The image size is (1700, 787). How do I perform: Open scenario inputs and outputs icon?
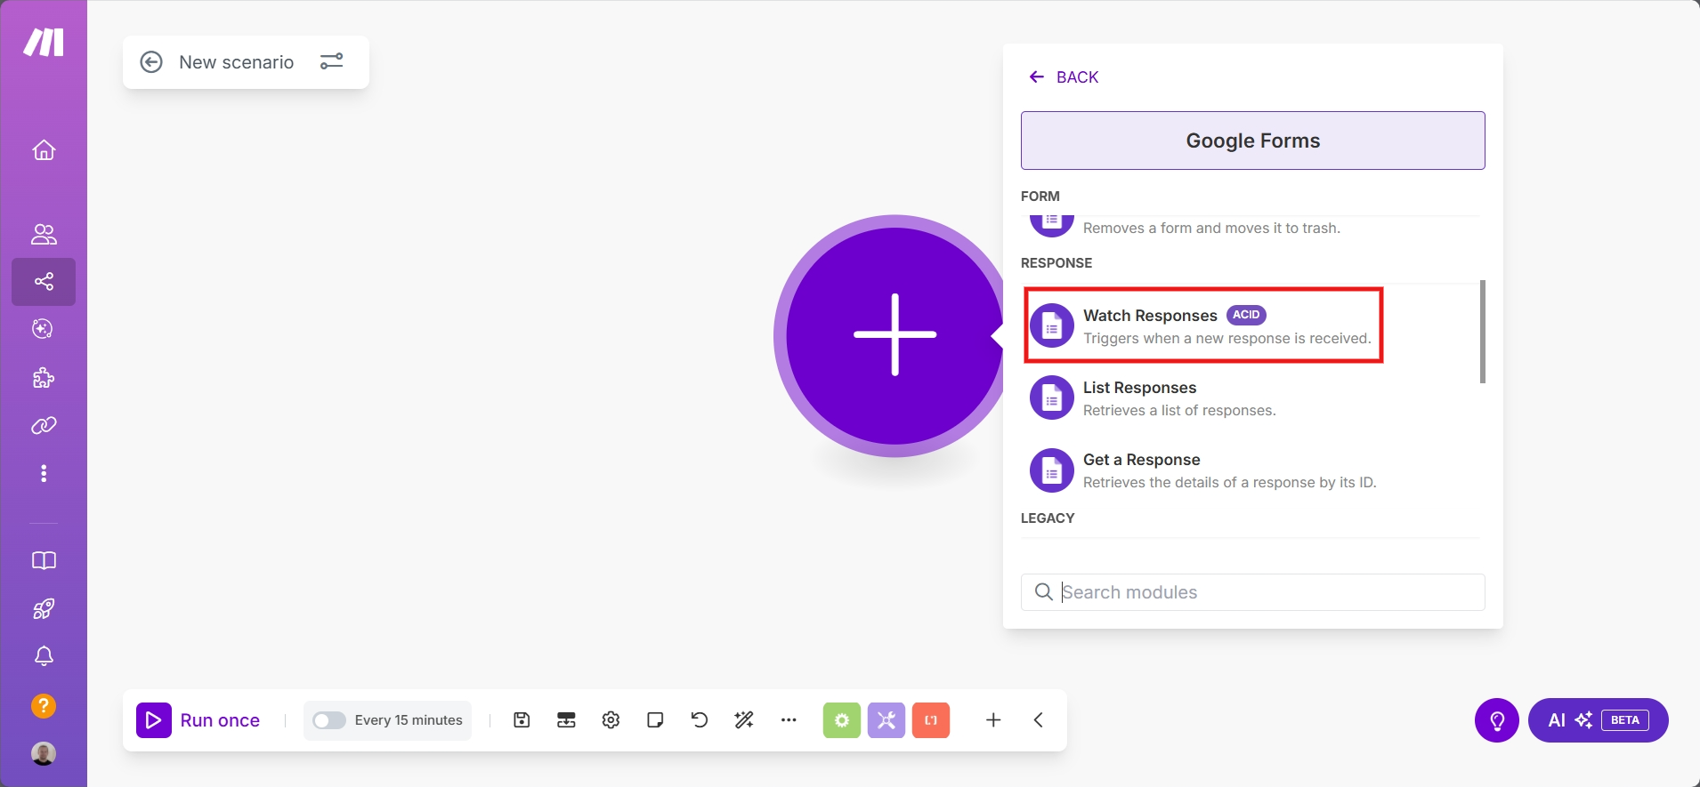coord(566,720)
